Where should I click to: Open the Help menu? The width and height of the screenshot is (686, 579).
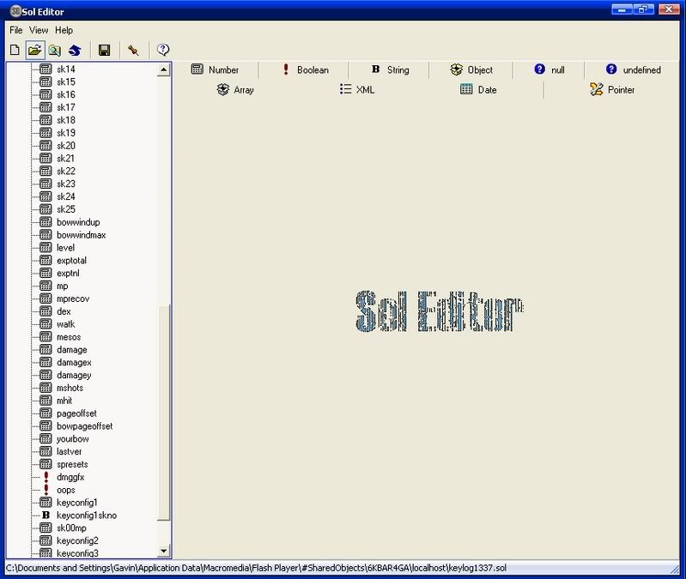coord(64,30)
